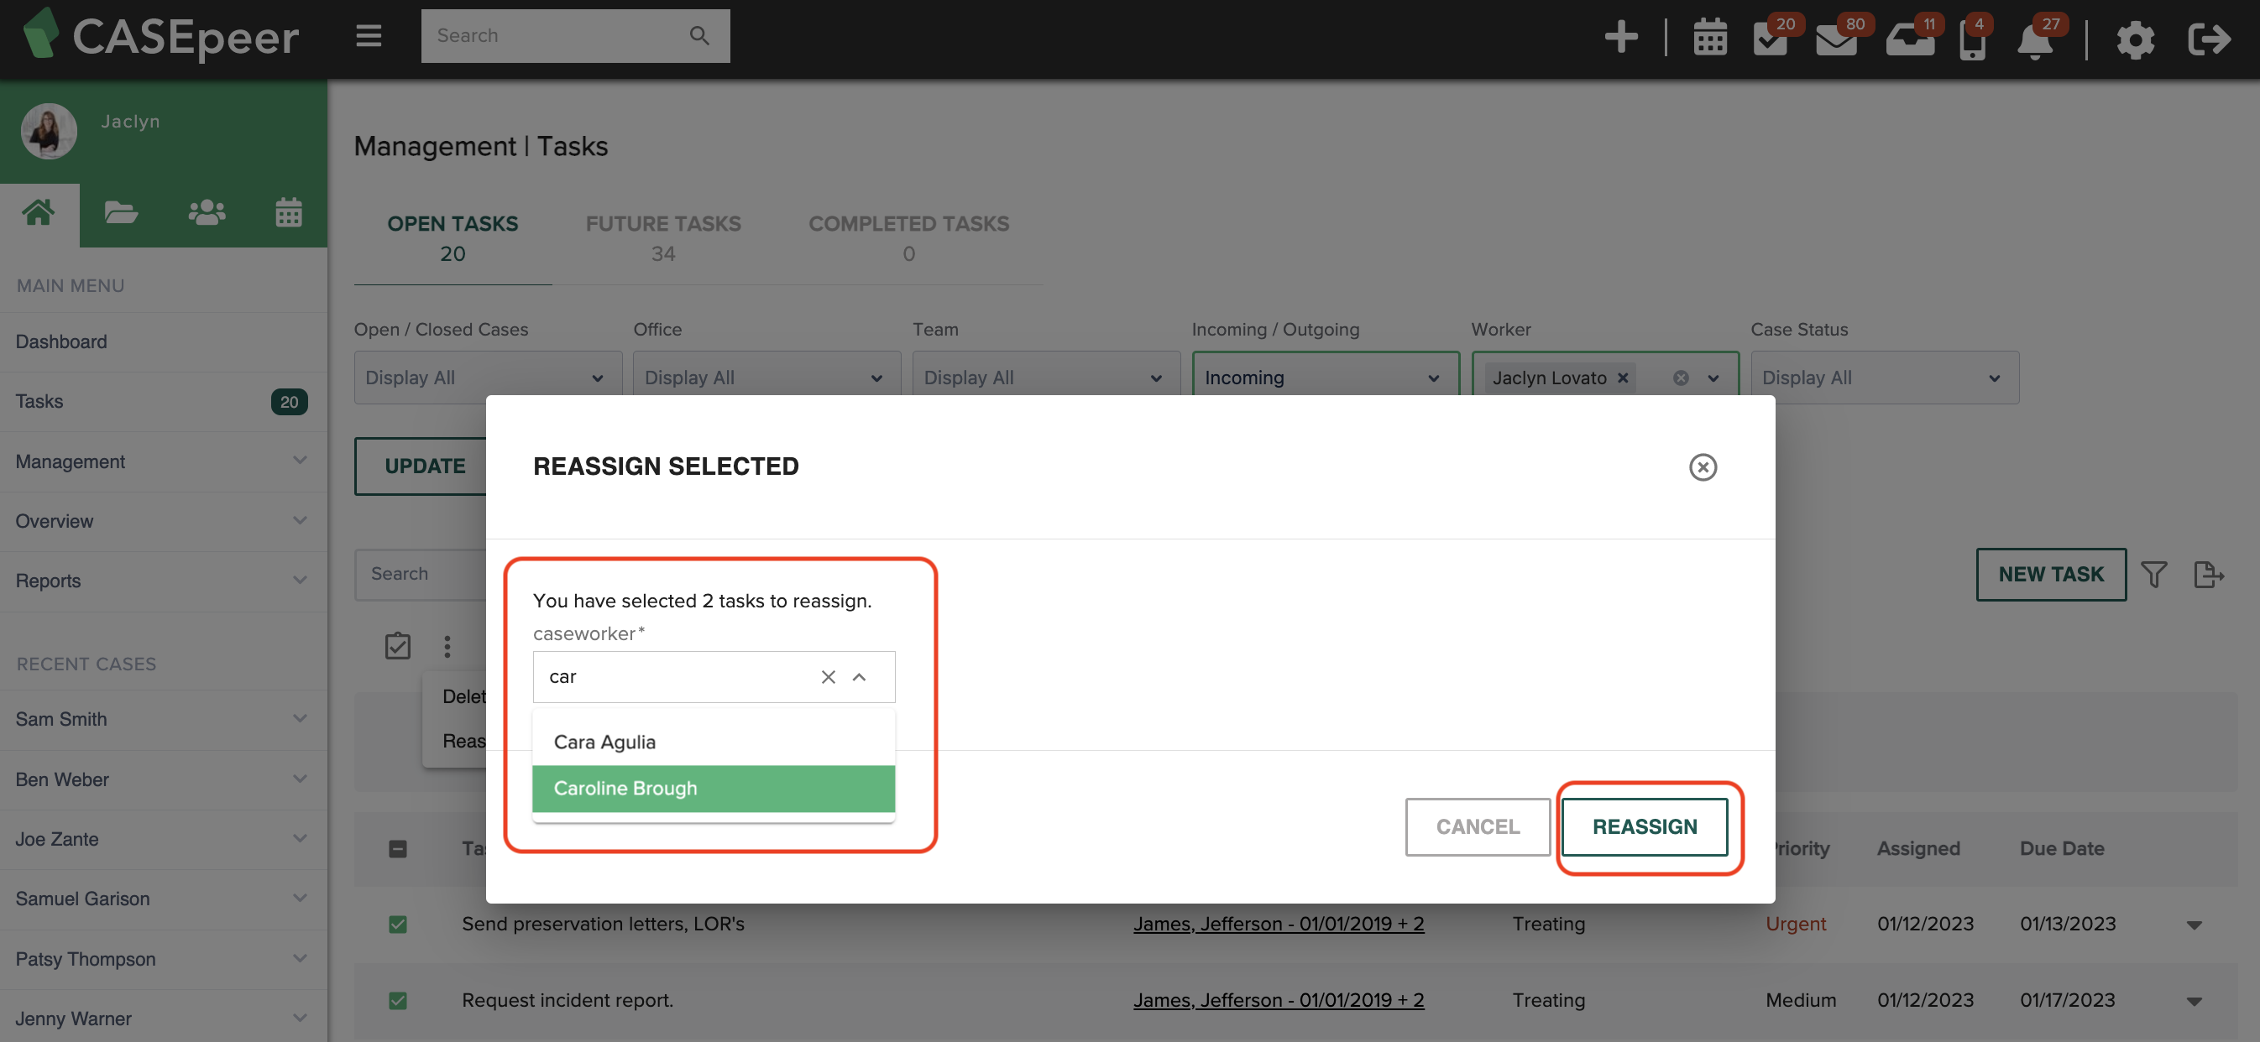2260x1042 pixels.
Task: Sort by the Due Date column header
Action: click(2062, 848)
